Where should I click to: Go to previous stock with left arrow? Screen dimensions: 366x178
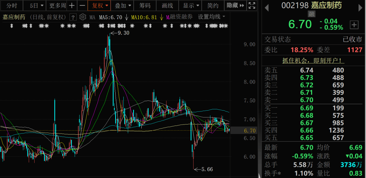pos(267,8)
